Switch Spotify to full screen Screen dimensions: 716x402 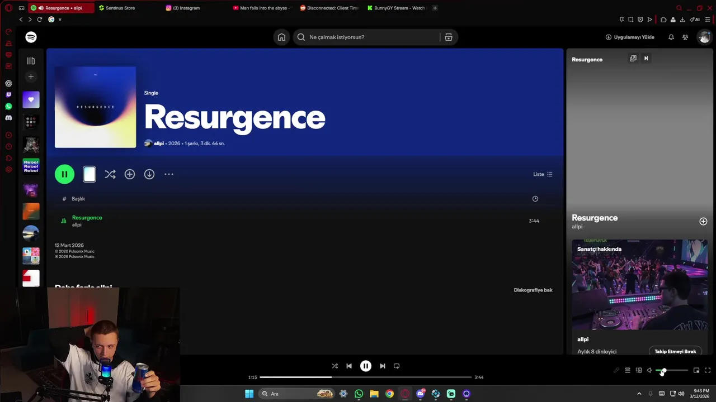pos(708,370)
